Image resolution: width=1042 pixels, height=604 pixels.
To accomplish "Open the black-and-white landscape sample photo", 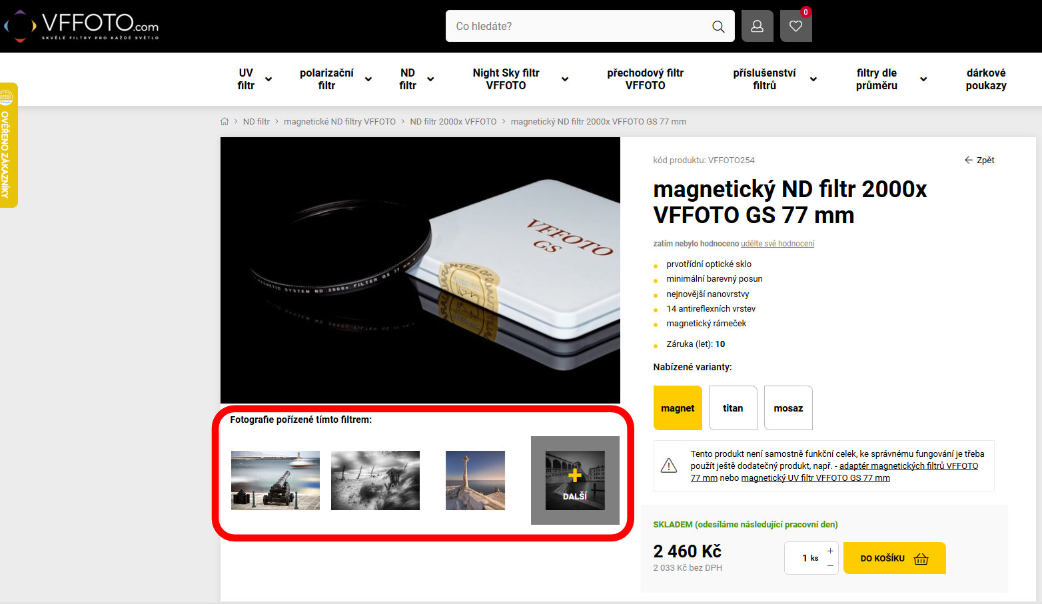I will coord(375,481).
